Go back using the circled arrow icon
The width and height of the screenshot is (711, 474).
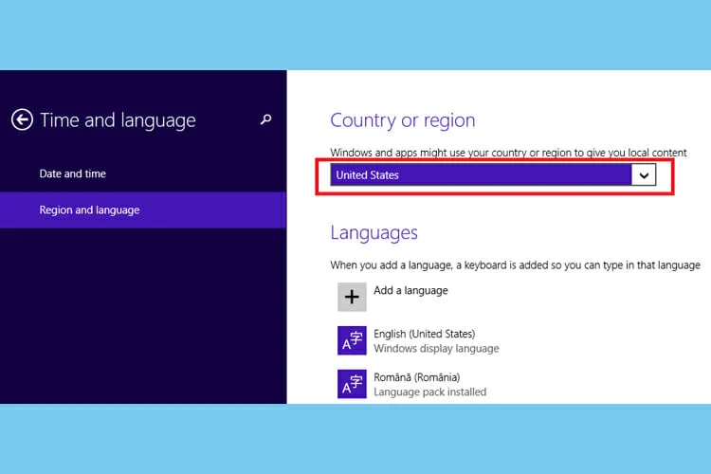pos(22,119)
